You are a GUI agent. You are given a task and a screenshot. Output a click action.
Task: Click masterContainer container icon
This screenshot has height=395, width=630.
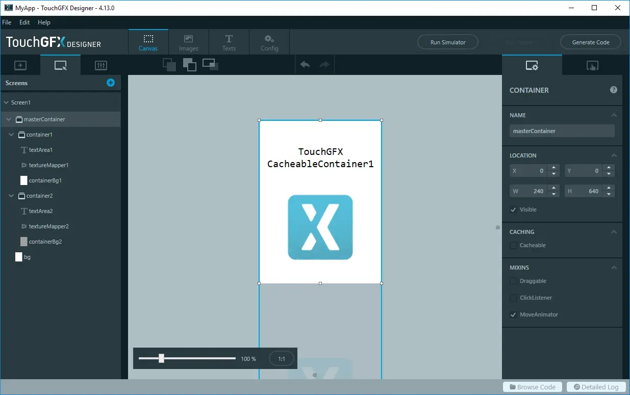(19, 119)
